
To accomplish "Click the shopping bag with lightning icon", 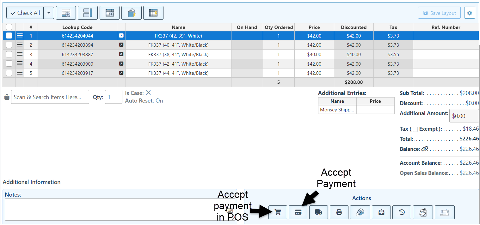I will point(132,13).
